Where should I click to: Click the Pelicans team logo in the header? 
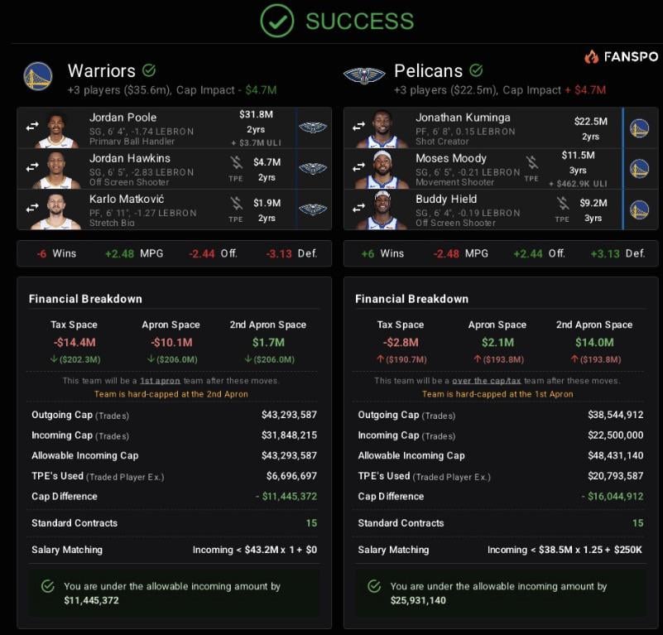point(364,72)
